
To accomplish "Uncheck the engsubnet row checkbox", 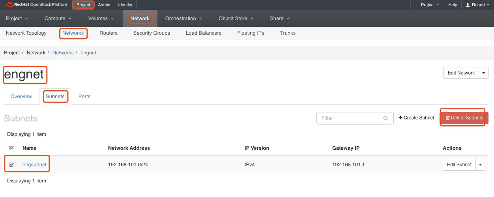I will click(11, 165).
